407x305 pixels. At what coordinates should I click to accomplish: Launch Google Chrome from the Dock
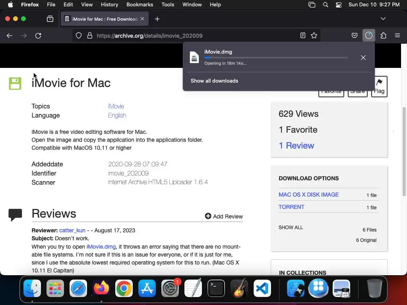(124, 288)
